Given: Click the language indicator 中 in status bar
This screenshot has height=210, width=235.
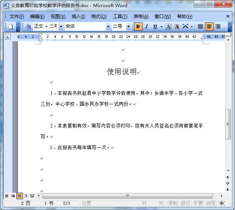Looking at the screenshot, I should tap(222, 203).
